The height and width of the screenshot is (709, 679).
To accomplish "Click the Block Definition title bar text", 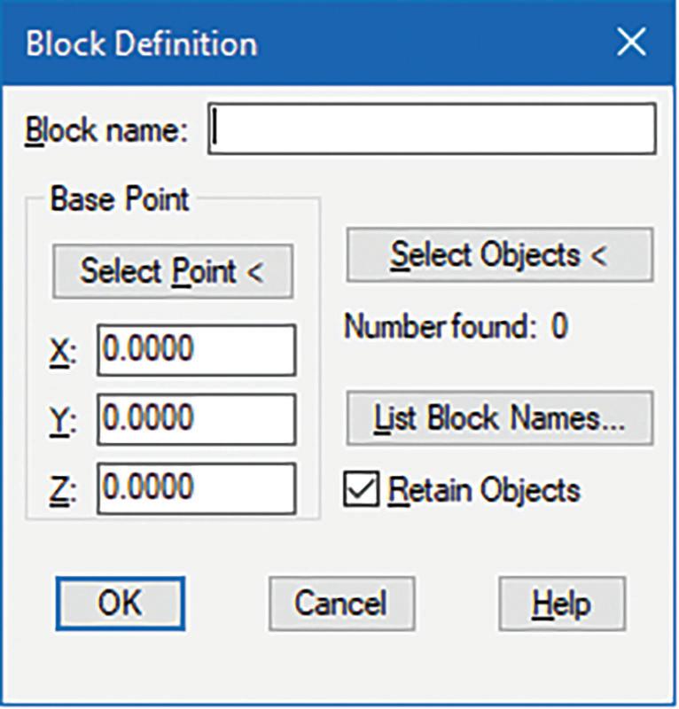I will (x=142, y=44).
